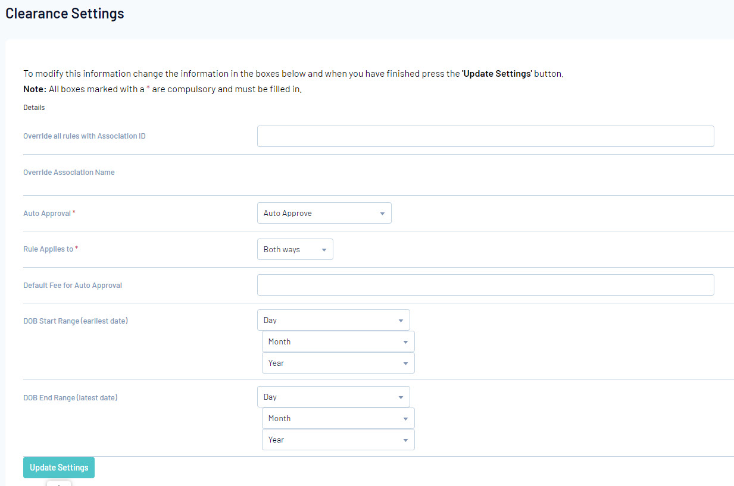The image size is (734, 486).
Task: Expand the DOB Start Range Day dropdown
Action: [x=333, y=320]
